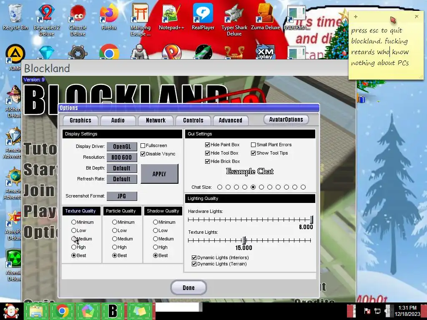This screenshot has width=427, height=320.
Task: Set Shadow Quality to High
Action: [x=156, y=247]
